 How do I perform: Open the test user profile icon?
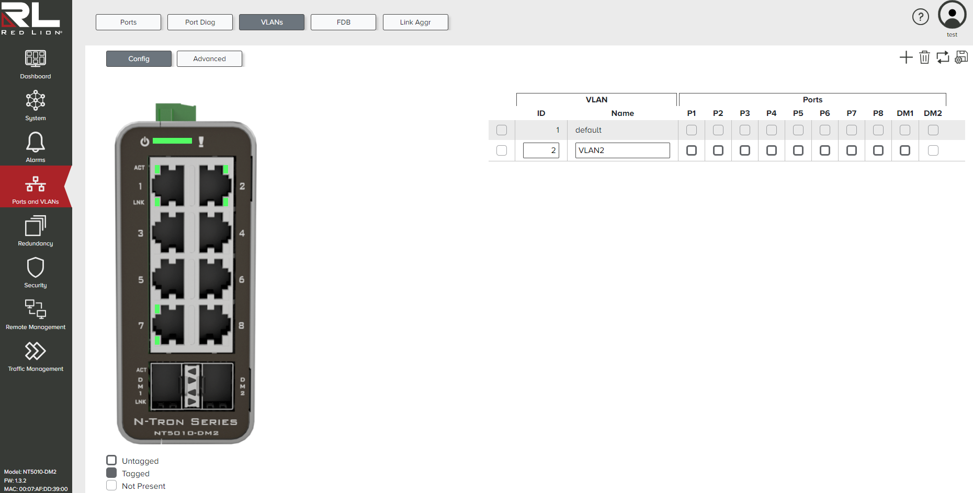click(x=952, y=15)
